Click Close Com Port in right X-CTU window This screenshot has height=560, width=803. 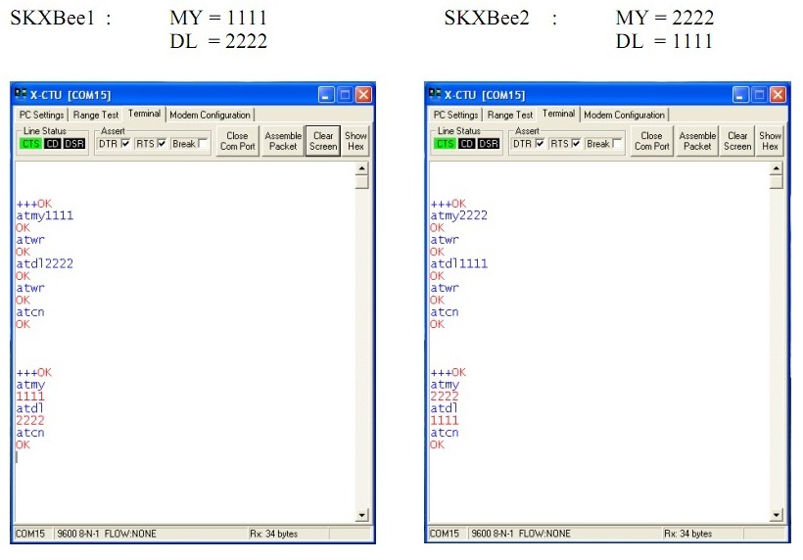(x=652, y=141)
